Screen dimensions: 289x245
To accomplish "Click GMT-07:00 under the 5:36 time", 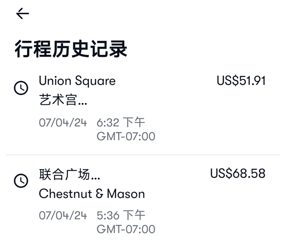I will coord(125,229).
